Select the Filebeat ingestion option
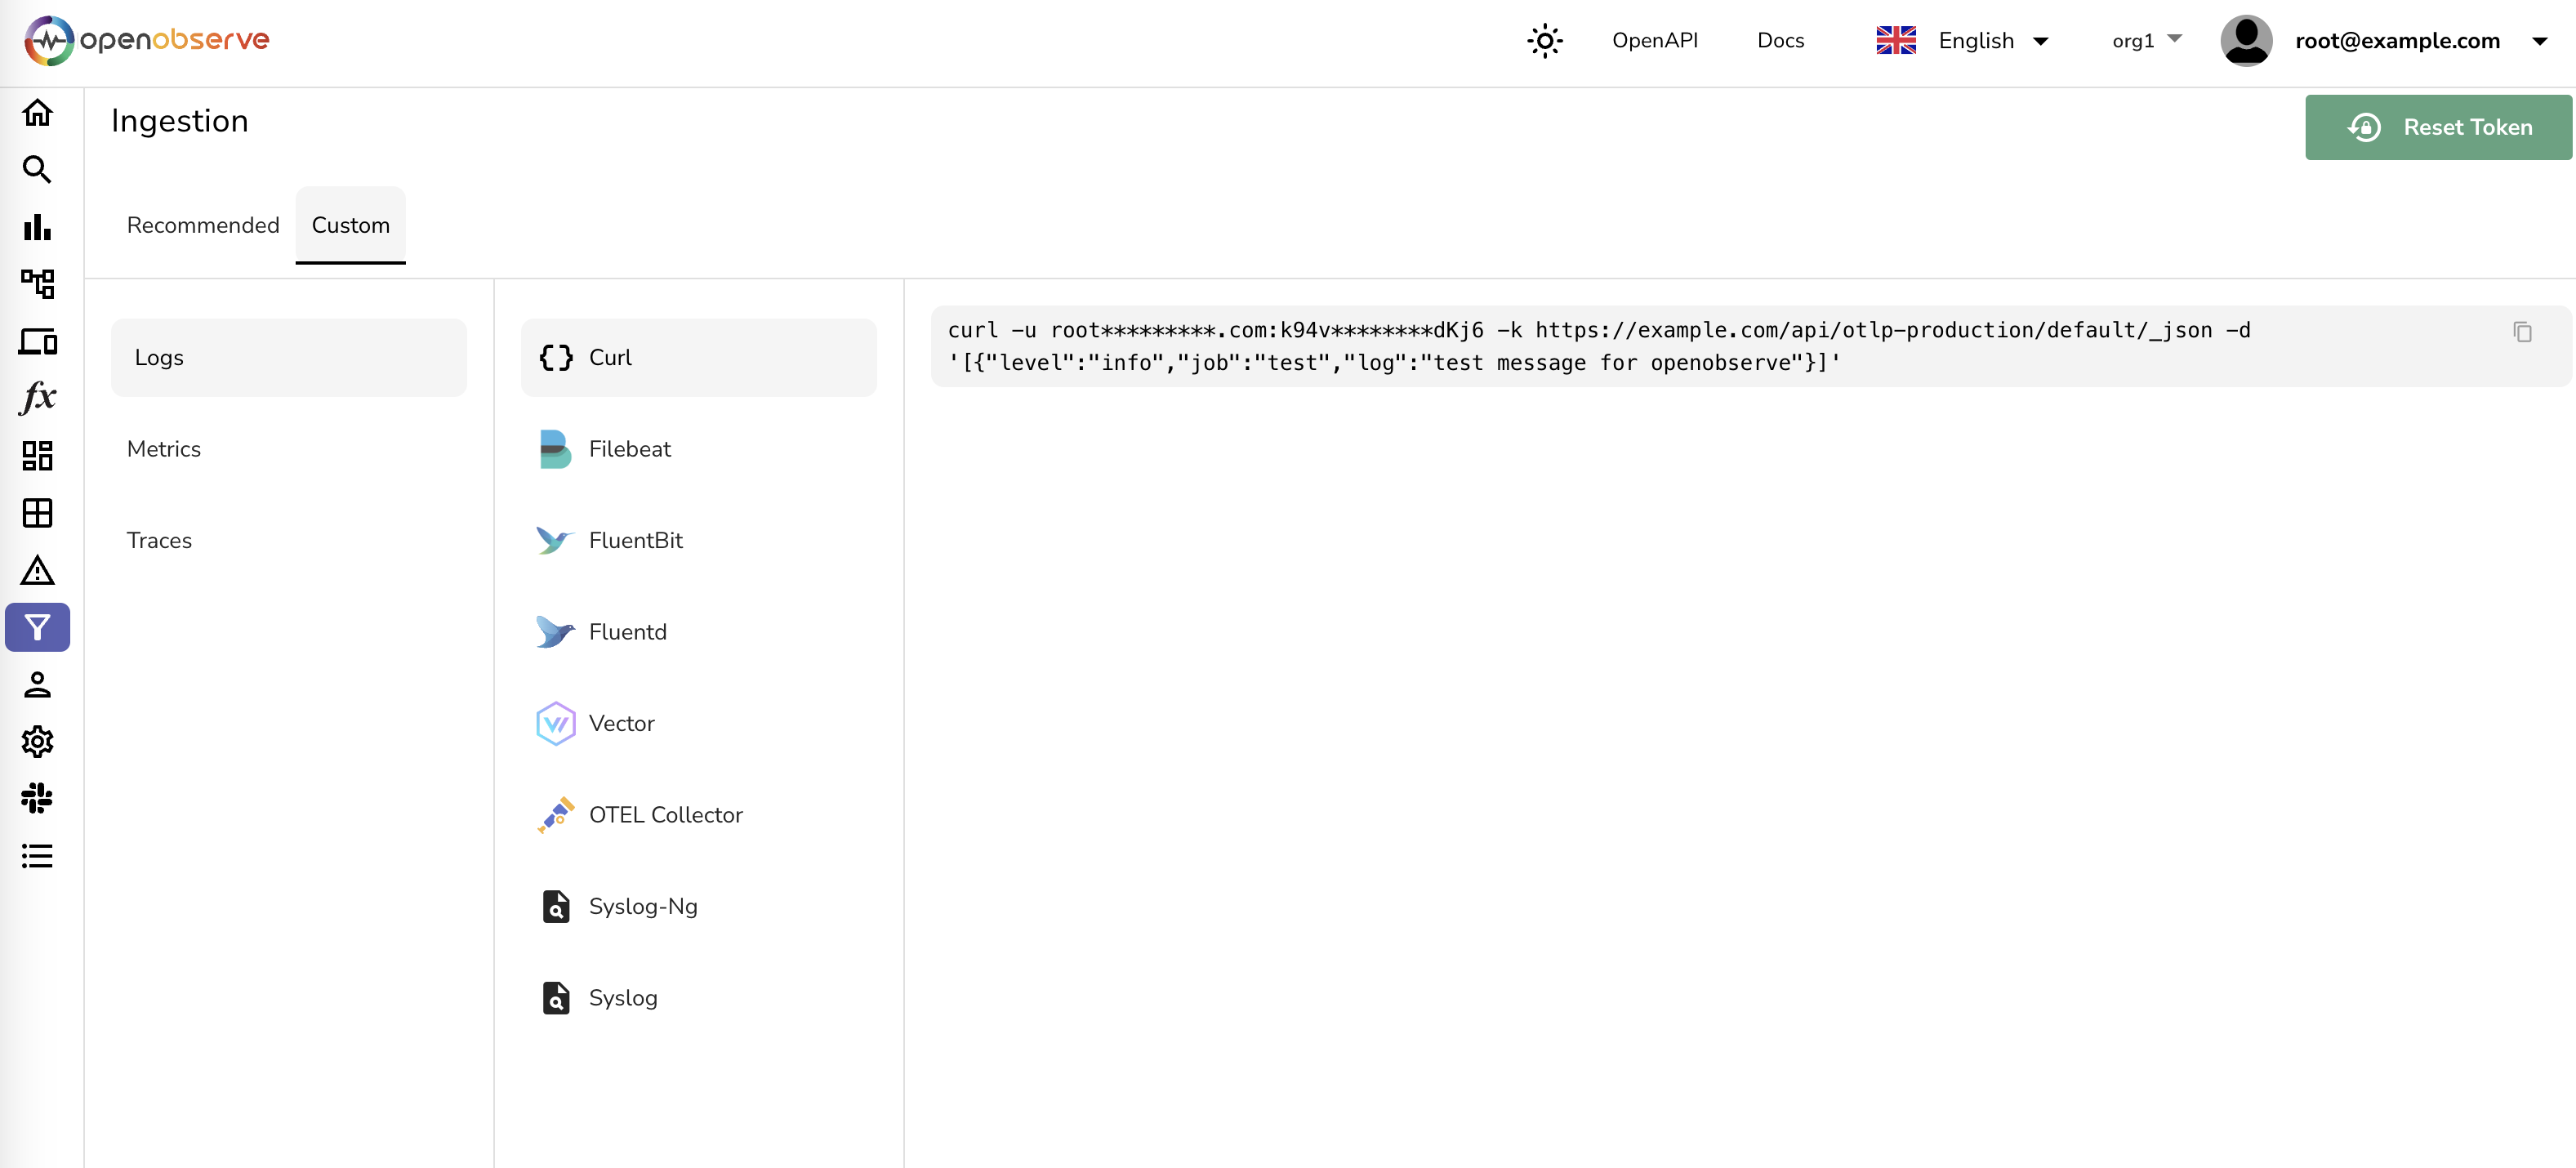The image size is (2576, 1168). point(629,449)
